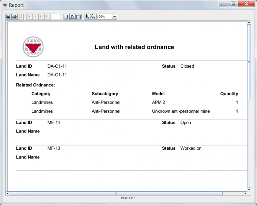
Task: Click the page number field in toolbar
Action: 55,16
